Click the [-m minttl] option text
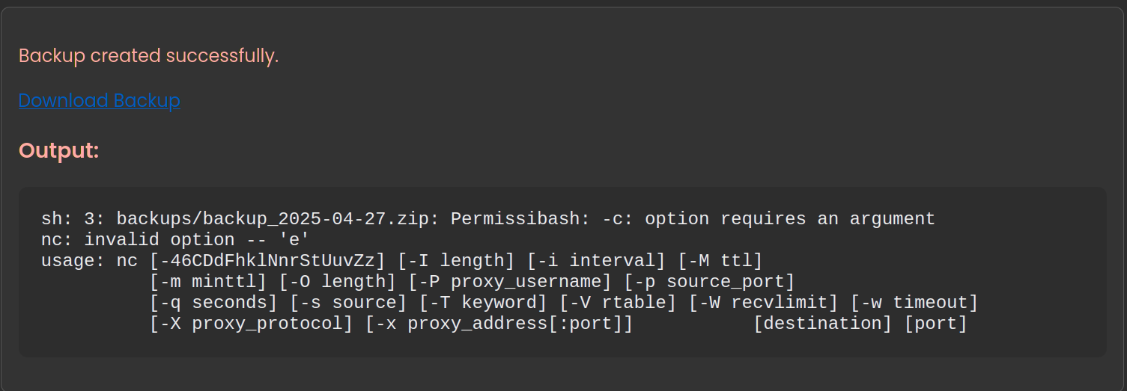The width and height of the screenshot is (1127, 391). (x=208, y=282)
